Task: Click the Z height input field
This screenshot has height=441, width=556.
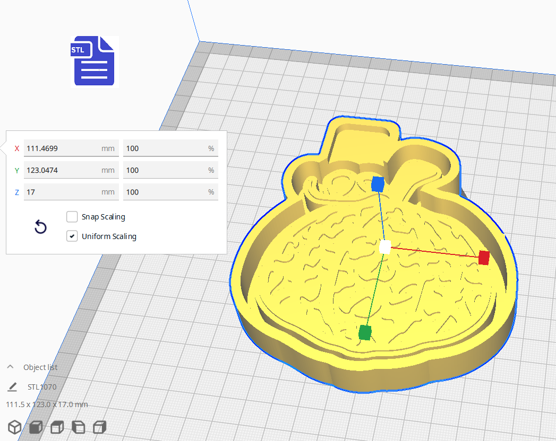Action: (x=71, y=192)
